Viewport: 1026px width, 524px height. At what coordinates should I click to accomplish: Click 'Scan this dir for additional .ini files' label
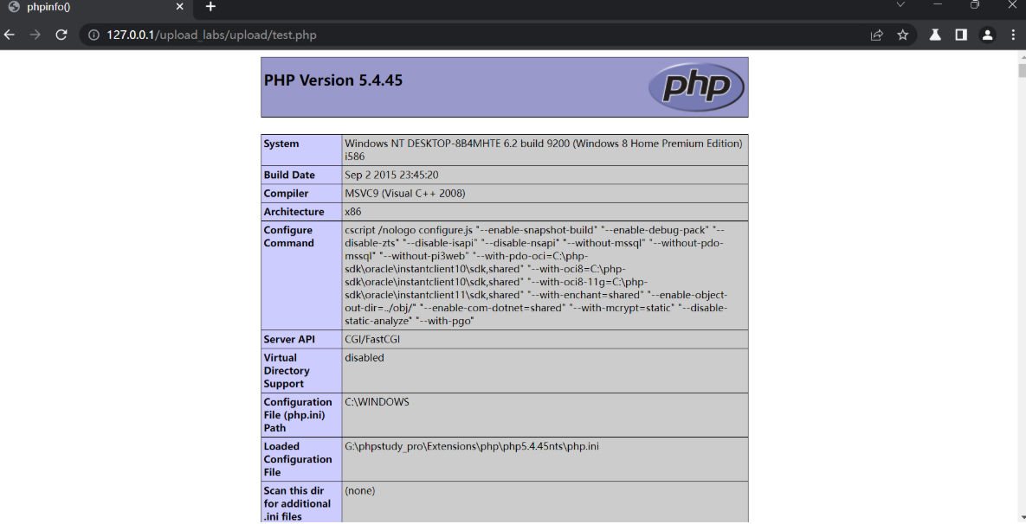(x=297, y=504)
